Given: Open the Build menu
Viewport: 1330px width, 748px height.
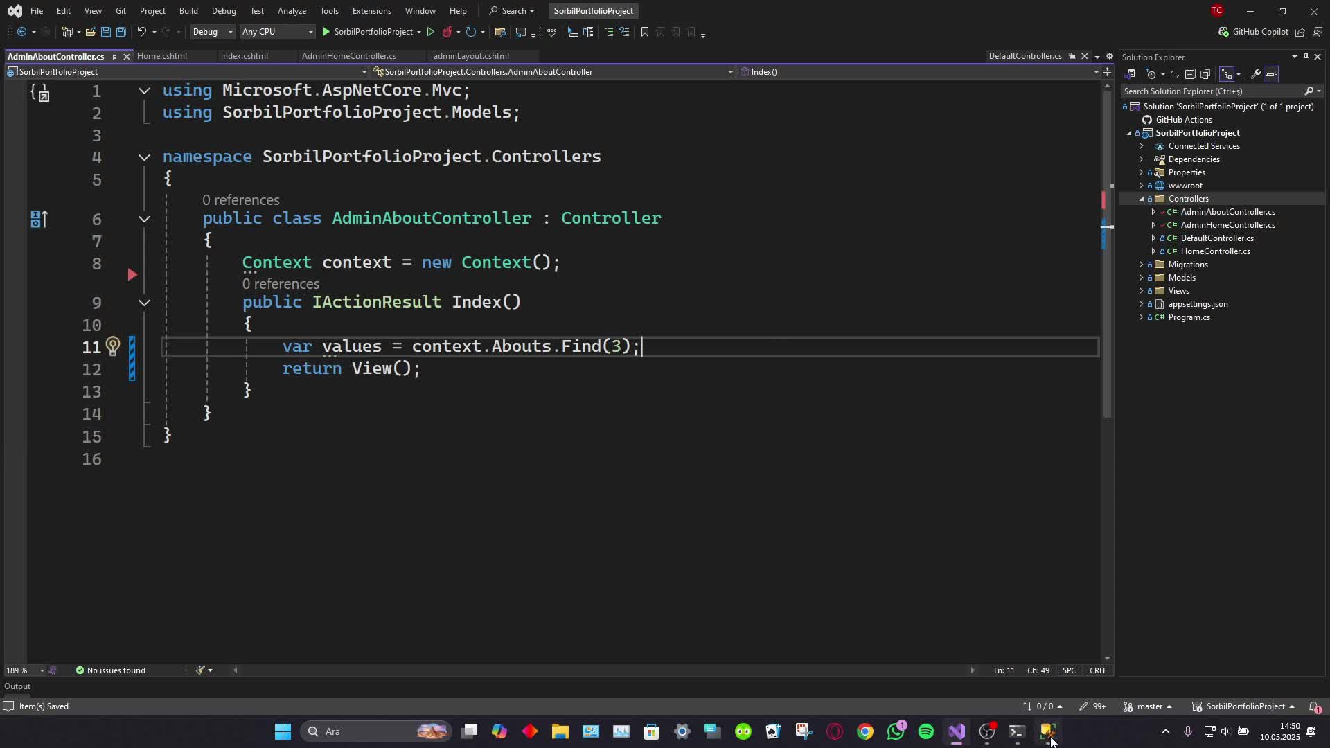Looking at the screenshot, I should click(x=188, y=11).
